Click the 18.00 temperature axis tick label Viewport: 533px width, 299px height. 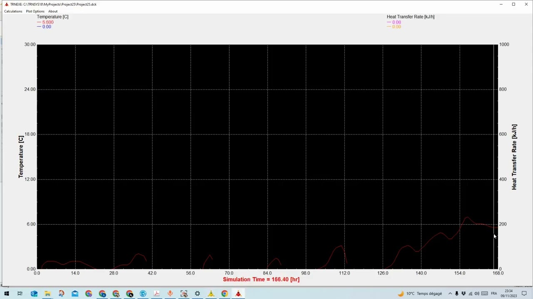coord(30,134)
